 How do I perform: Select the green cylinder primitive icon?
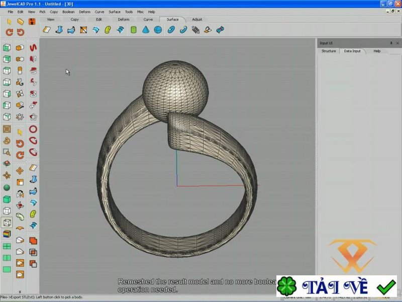[x=134, y=30]
